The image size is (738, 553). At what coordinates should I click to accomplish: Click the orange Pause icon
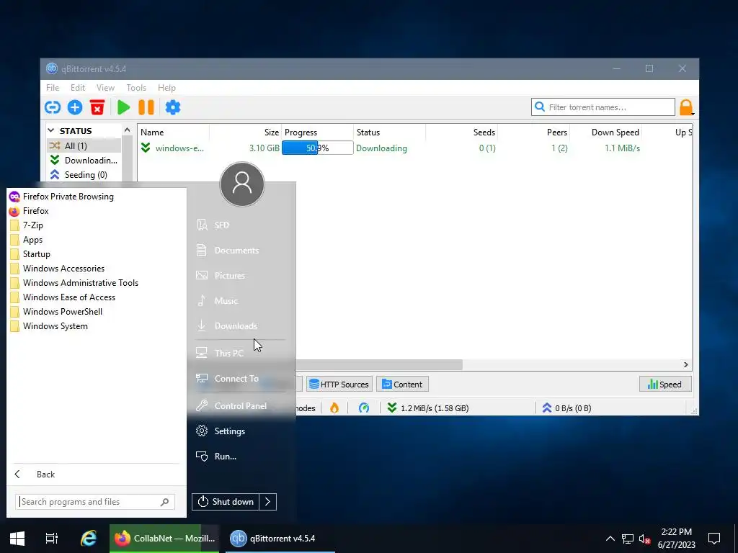(146, 107)
